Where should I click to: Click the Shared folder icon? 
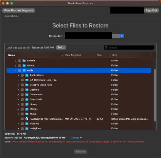[24, 61]
